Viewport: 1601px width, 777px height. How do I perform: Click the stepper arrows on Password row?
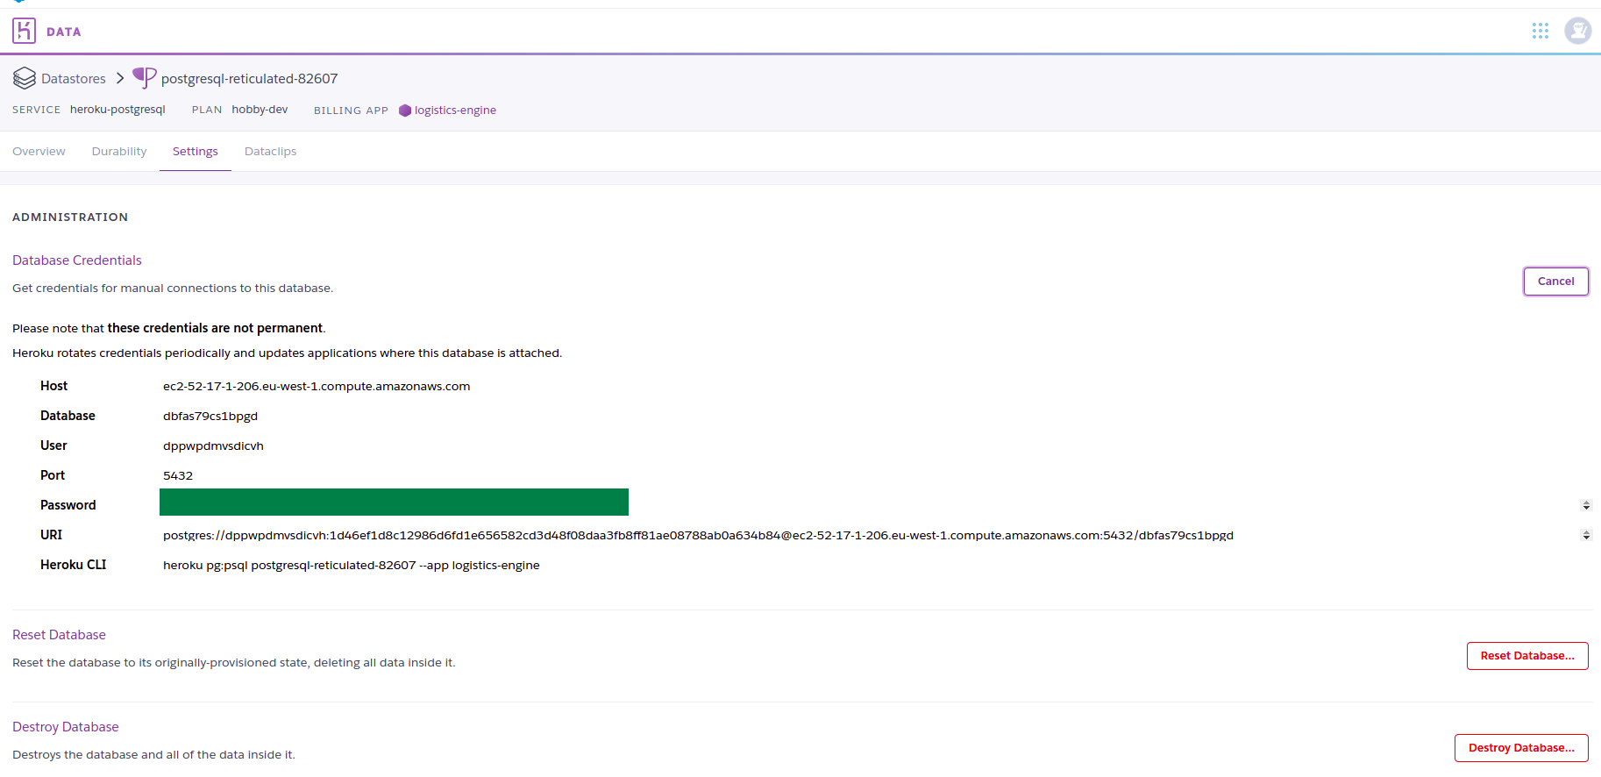click(1586, 505)
